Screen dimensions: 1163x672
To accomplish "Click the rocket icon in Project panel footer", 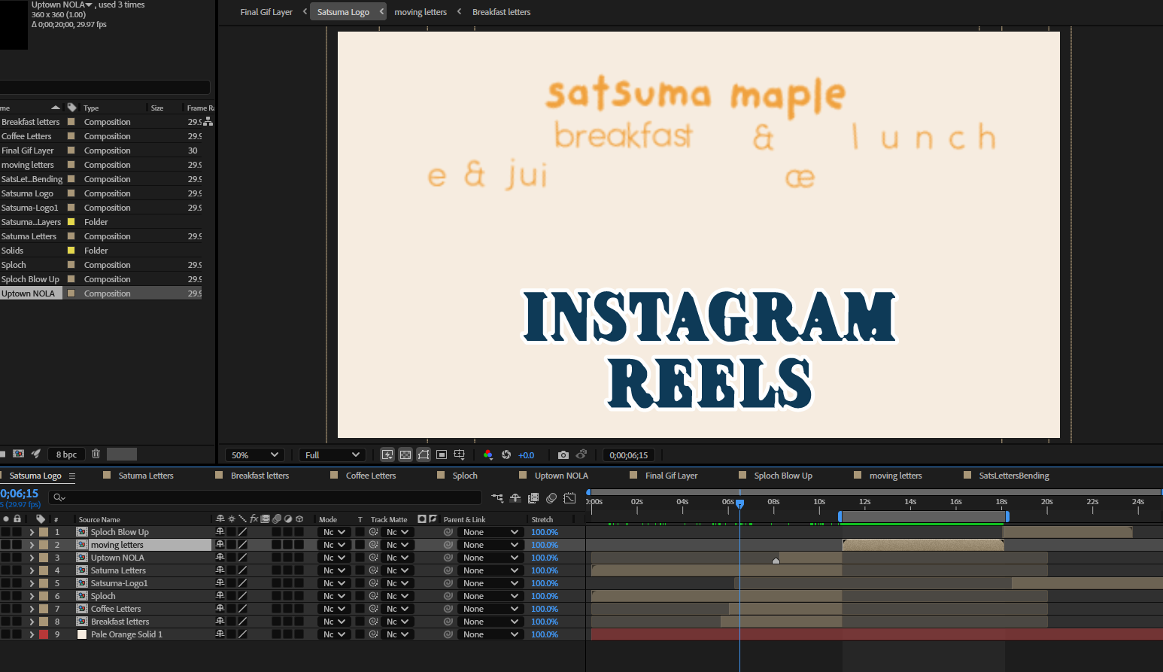I will click(x=35, y=454).
